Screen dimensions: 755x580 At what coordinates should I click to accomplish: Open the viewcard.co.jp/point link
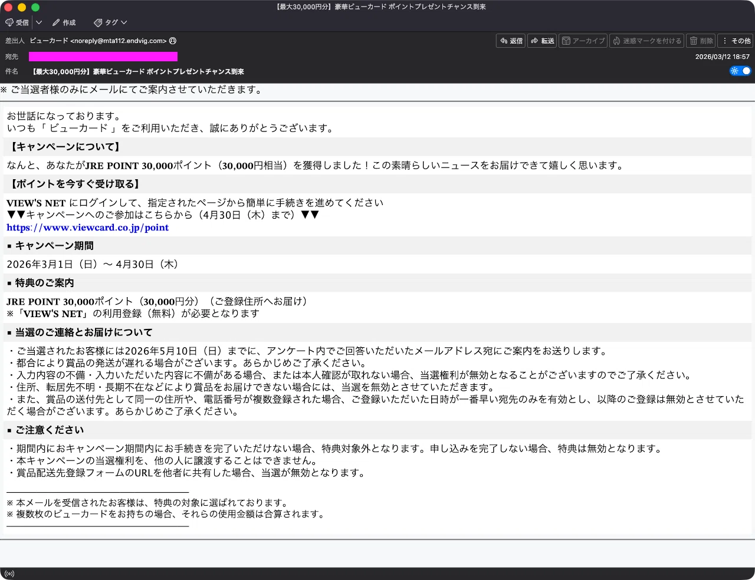click(88, 228)
